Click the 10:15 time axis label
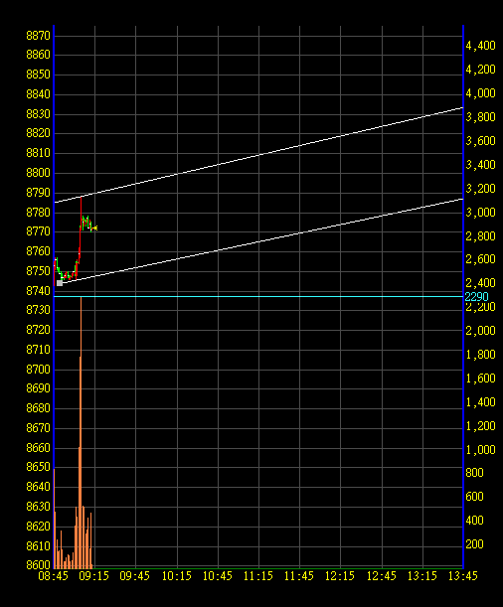Viewport: 503px width, 607px height. tap(177, 576)
